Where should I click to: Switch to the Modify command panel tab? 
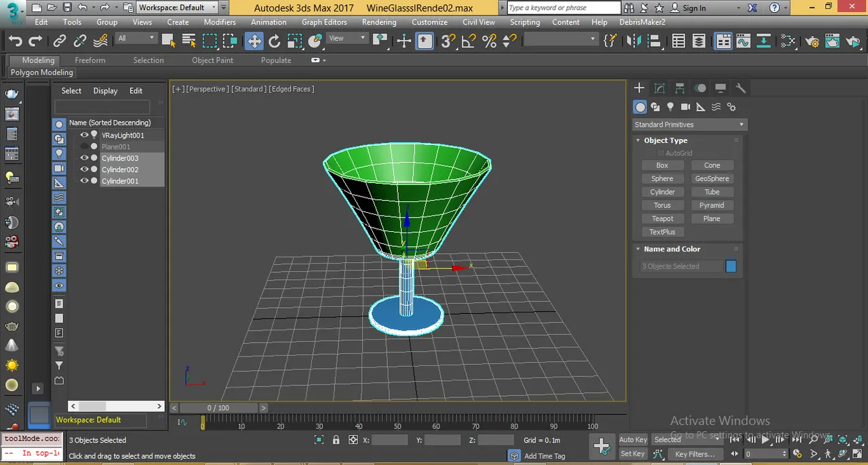(659, 88)
